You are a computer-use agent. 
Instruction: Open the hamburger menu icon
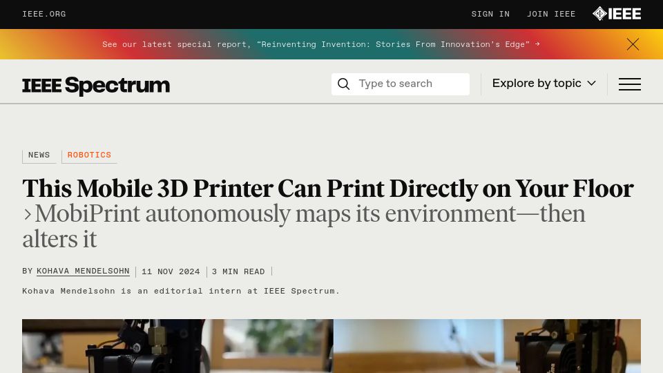pos(630,84)
